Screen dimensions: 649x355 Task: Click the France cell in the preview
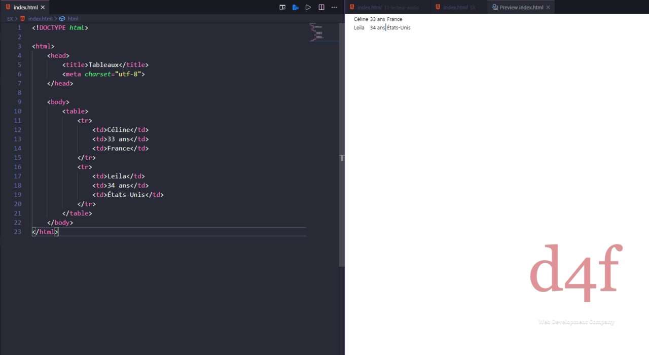tap(394, 19)
